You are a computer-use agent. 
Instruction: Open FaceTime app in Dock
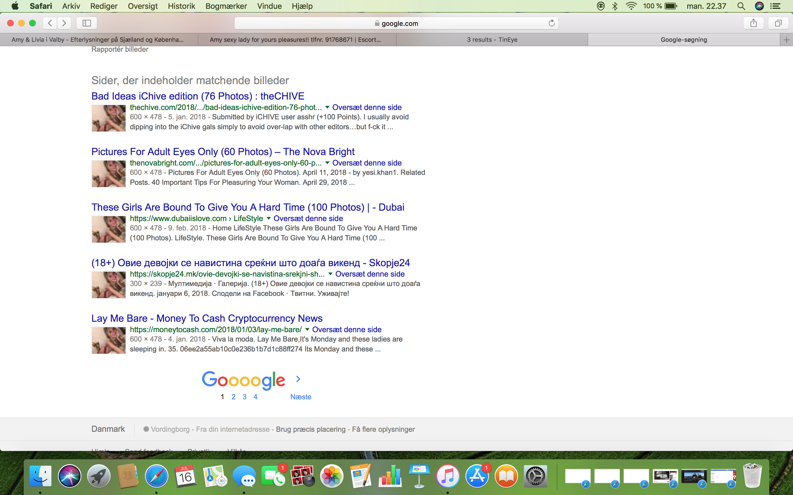click(x=273, y=476)
